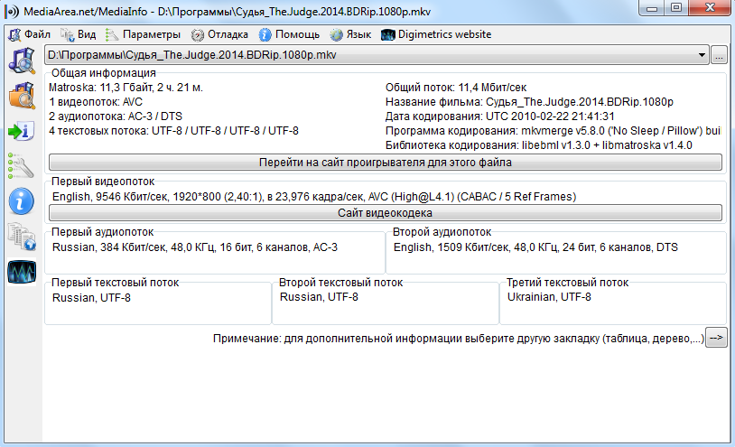Click the Digimetrics waveform icon in sidebar
This screenshot has height=447, width=735.
pos(21,271)
